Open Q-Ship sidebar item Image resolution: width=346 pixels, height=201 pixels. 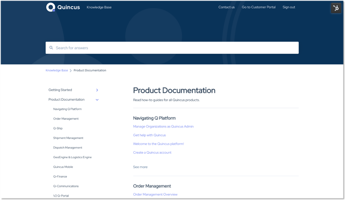point(58,128)
